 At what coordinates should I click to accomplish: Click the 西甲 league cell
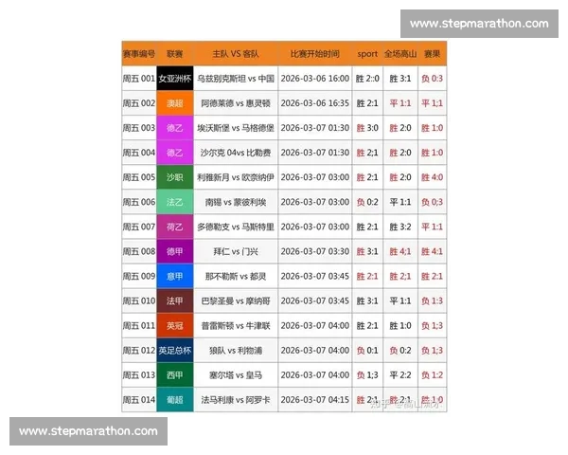click(175, 374)
